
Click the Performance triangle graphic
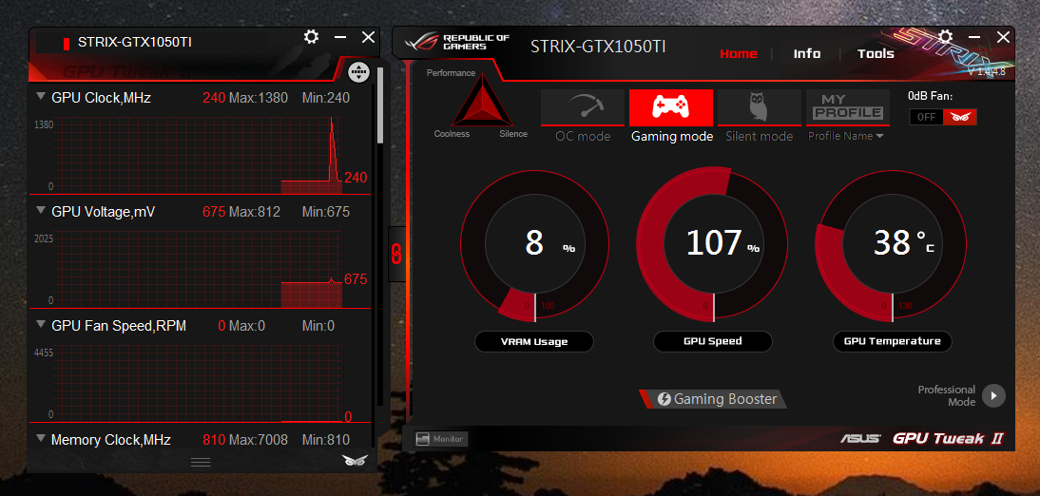482,102
